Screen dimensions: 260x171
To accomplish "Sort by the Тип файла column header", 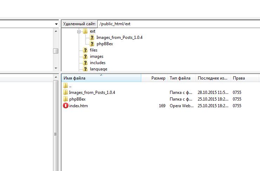I will tap(180, 78).
